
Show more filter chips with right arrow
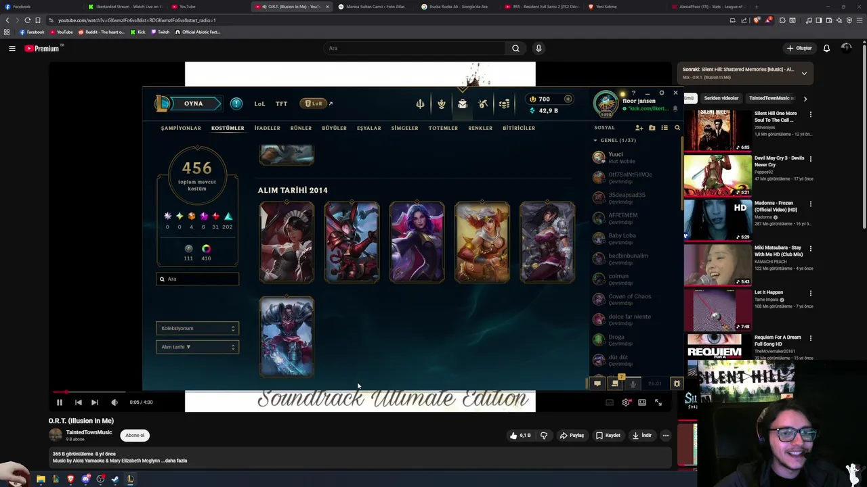pos(805,99)
